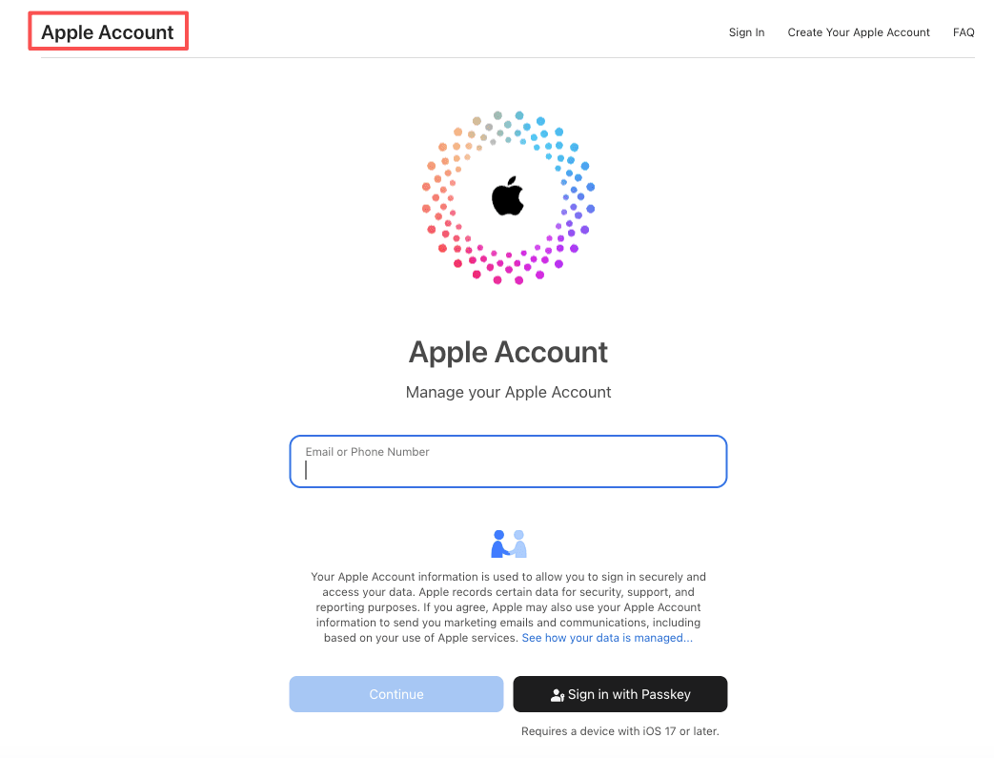This screenshot has width=994, height=758.
Task: Click Sign in with Passkey
Action: (x=619, y=694)
